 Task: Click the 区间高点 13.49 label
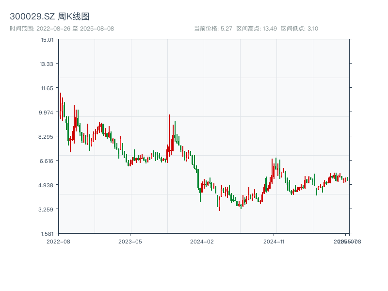pos(257,29)
